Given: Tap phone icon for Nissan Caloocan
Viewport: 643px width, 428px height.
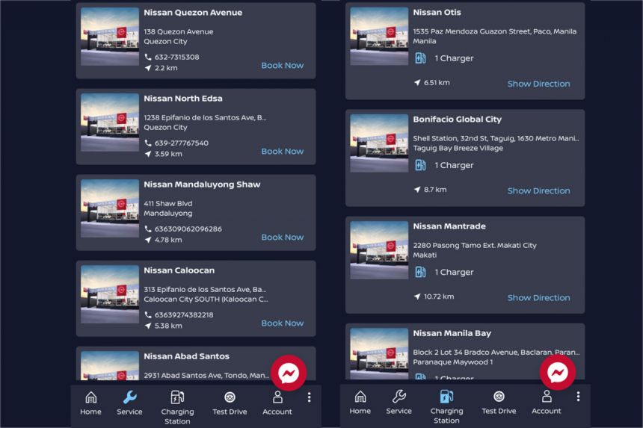Looking at the screenshot, I should [148, 315].
